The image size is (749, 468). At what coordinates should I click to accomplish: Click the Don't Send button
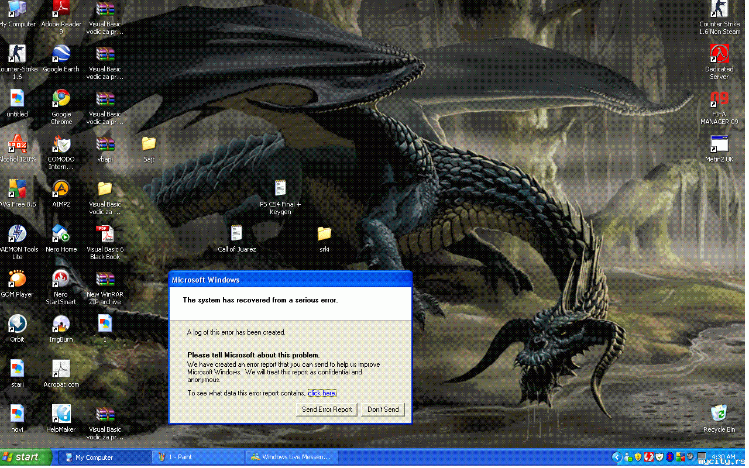pos(383,409)
